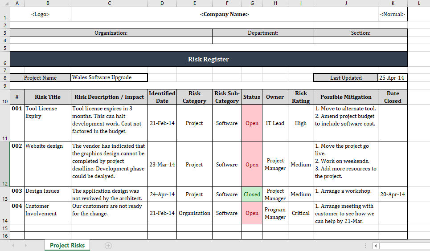Click the select-all corner of the grid
Image resolution: width=430 pixels, height=251 pixels.
coord(4,3)
